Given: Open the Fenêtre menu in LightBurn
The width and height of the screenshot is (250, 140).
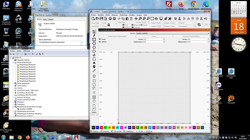Looking at the screenshot, I should [132, 15].
